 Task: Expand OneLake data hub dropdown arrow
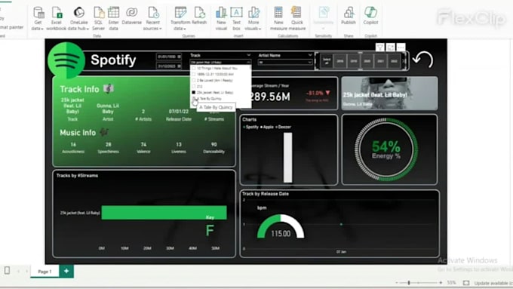tap(88, 29)
